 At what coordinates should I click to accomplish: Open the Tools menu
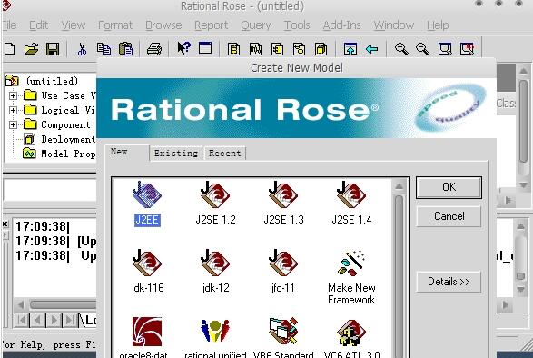click(x=297, y=25)
